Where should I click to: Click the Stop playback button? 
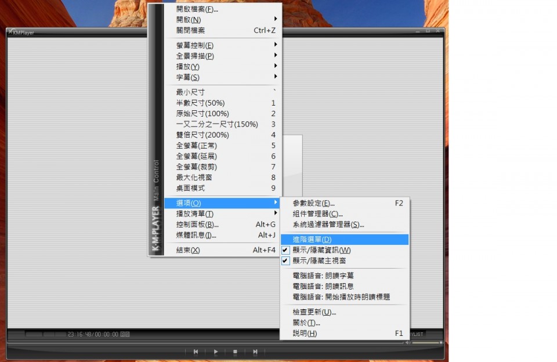[x=235, y=352]
